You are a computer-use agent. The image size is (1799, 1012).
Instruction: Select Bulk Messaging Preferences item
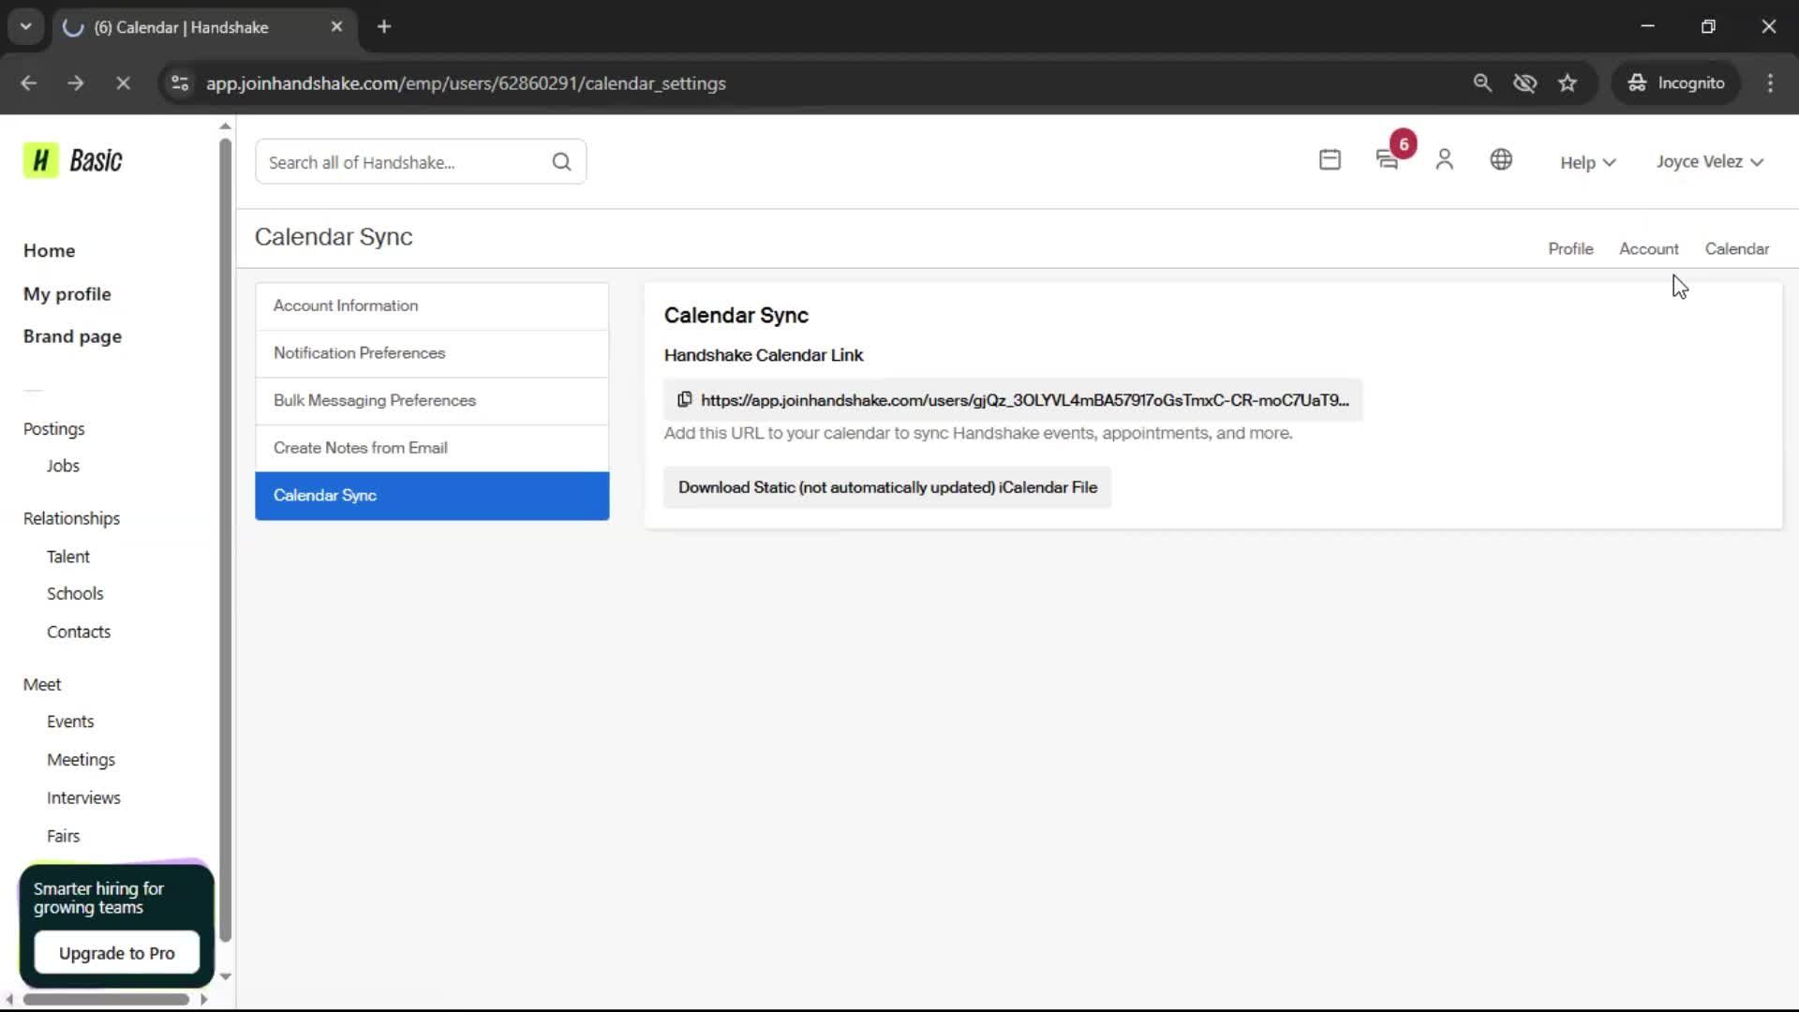[432, 401]
